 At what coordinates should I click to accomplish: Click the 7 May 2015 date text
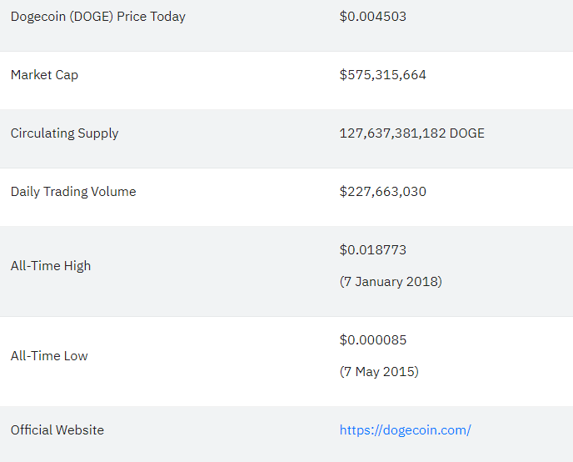(x=379, y=372)
